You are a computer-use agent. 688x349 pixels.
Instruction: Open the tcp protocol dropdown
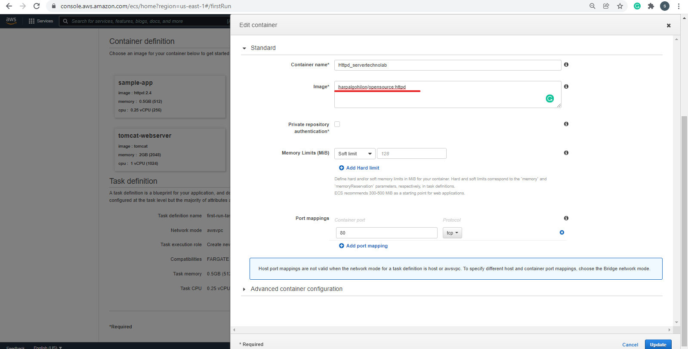pyautogui.click(x=452, y=233)
